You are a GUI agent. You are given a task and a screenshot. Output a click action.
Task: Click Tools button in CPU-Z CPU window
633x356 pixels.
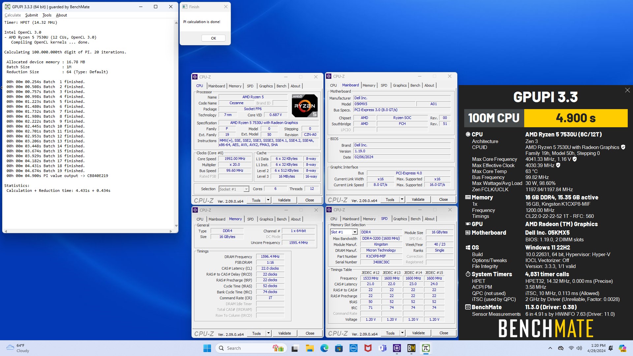click(256, 200)
